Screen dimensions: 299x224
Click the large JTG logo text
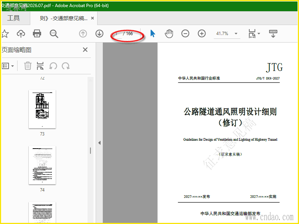(x=274, y=68)
